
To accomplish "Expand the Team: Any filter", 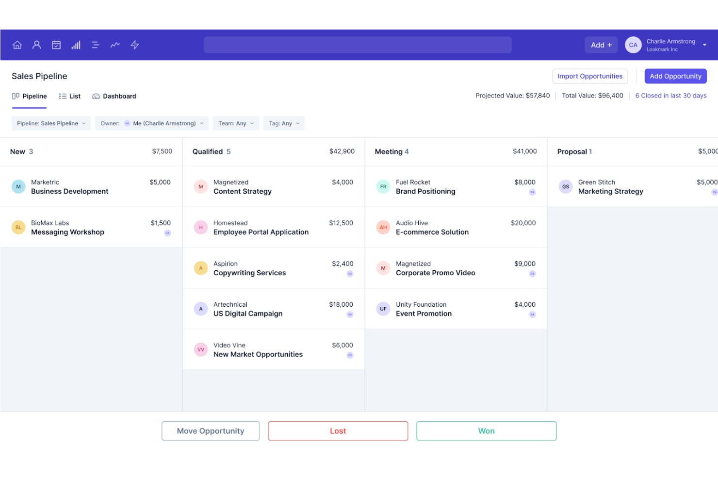I will [x=236, y=123].
